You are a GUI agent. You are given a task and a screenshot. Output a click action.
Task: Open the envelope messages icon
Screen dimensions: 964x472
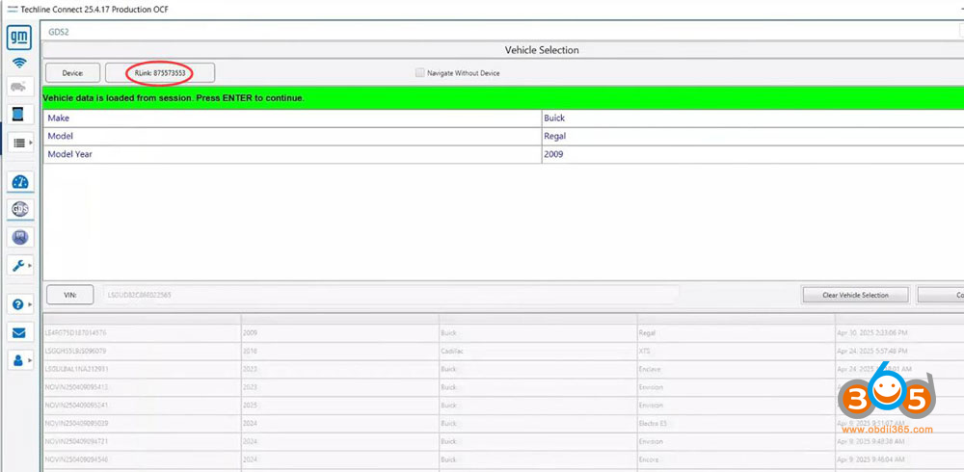pyautogui.click(x=19, y=332)
